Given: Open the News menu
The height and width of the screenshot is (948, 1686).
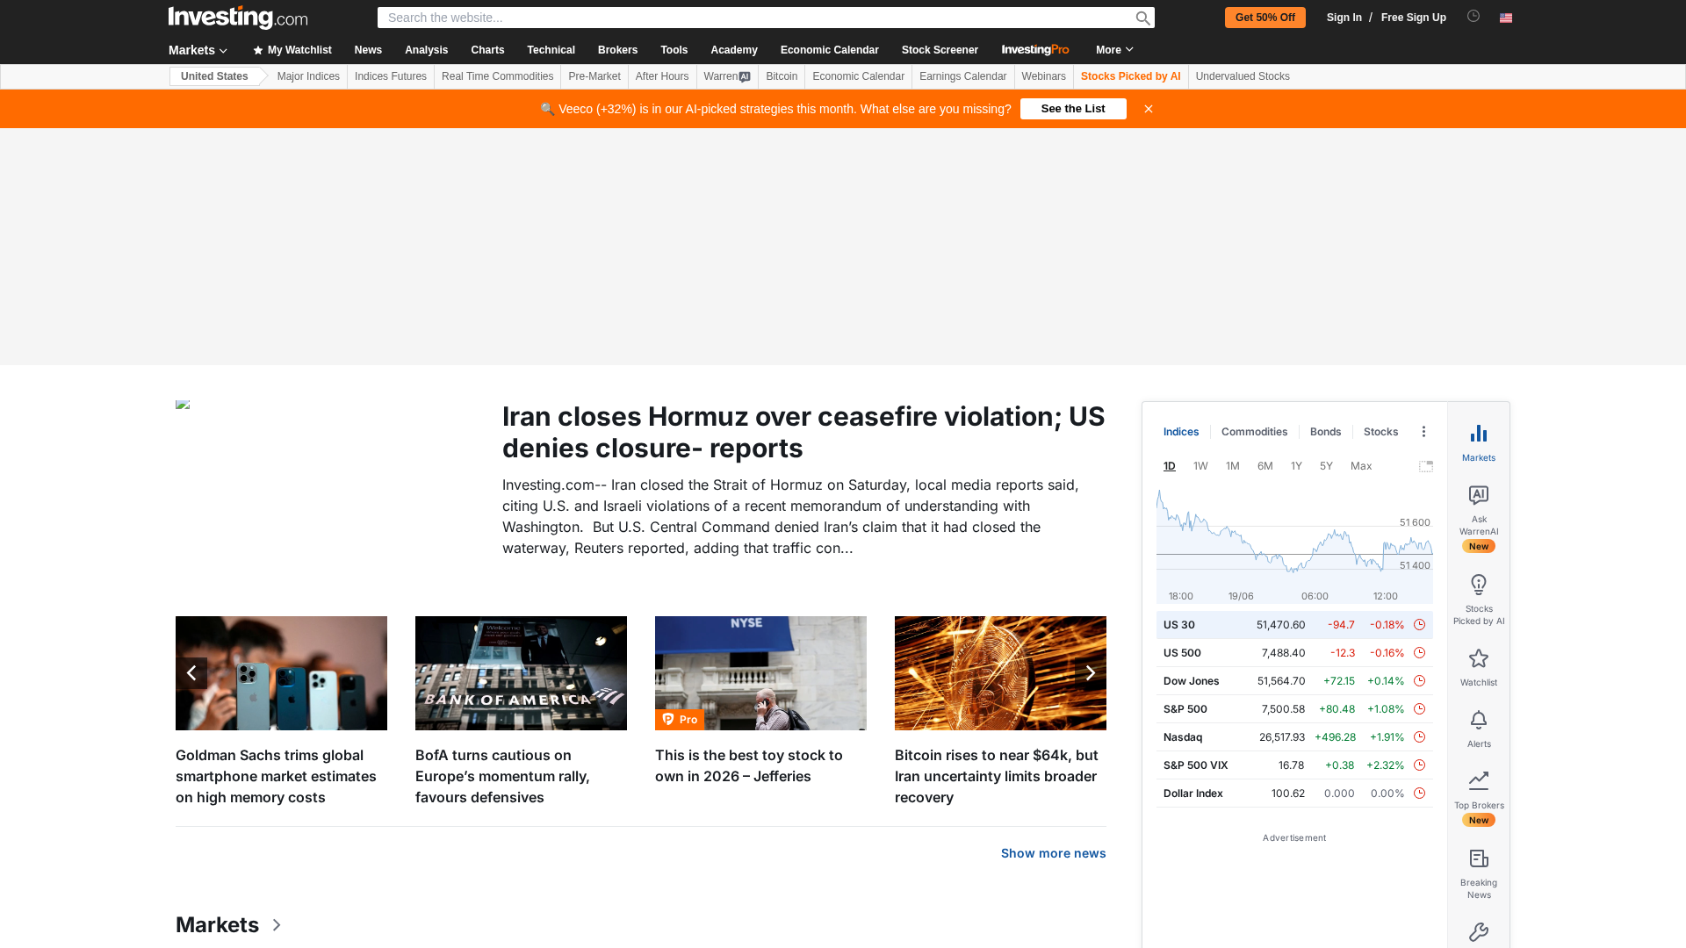Looking at the screenshot, I should point(368,50).
